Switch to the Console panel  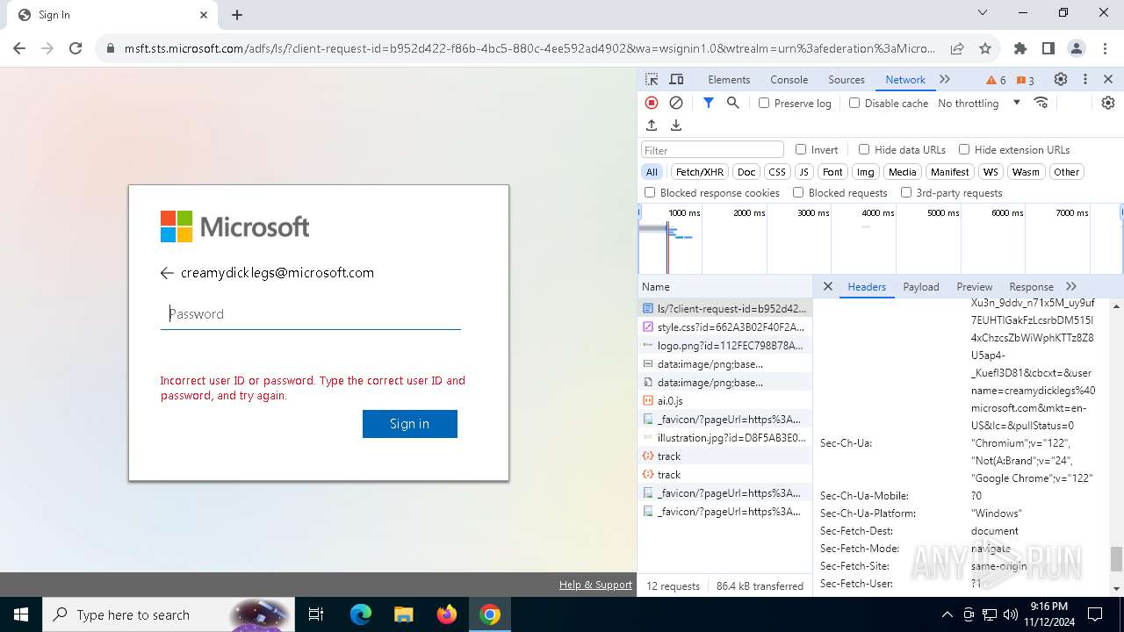pos(789,79)
